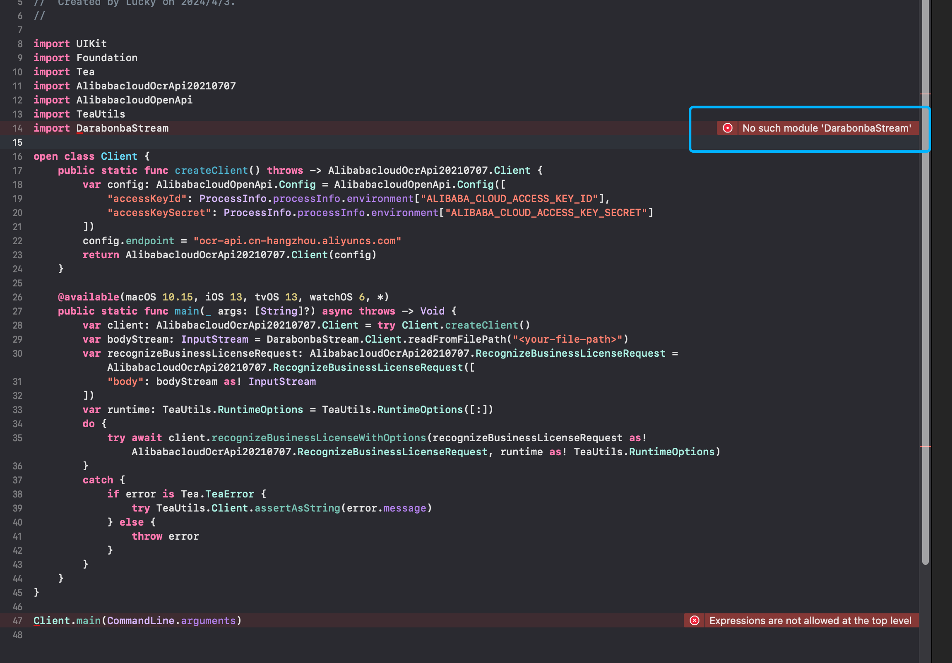Click 'Client.main' at the start of line 47

66,621
